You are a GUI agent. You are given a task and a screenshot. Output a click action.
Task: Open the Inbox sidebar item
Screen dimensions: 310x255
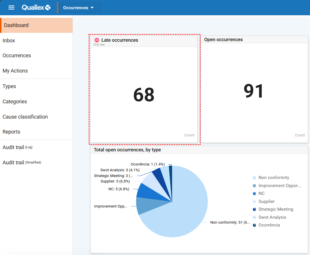pos(9,41)
